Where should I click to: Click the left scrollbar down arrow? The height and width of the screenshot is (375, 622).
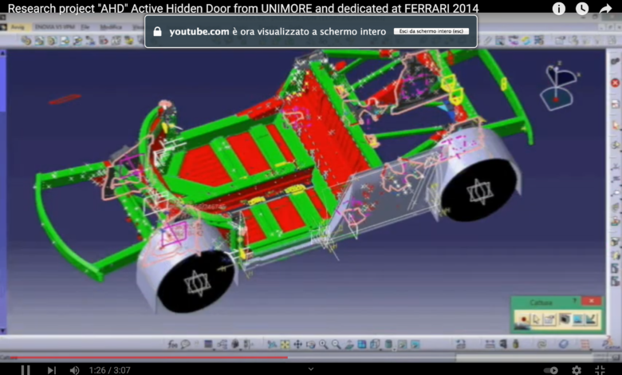click(2, 330)
